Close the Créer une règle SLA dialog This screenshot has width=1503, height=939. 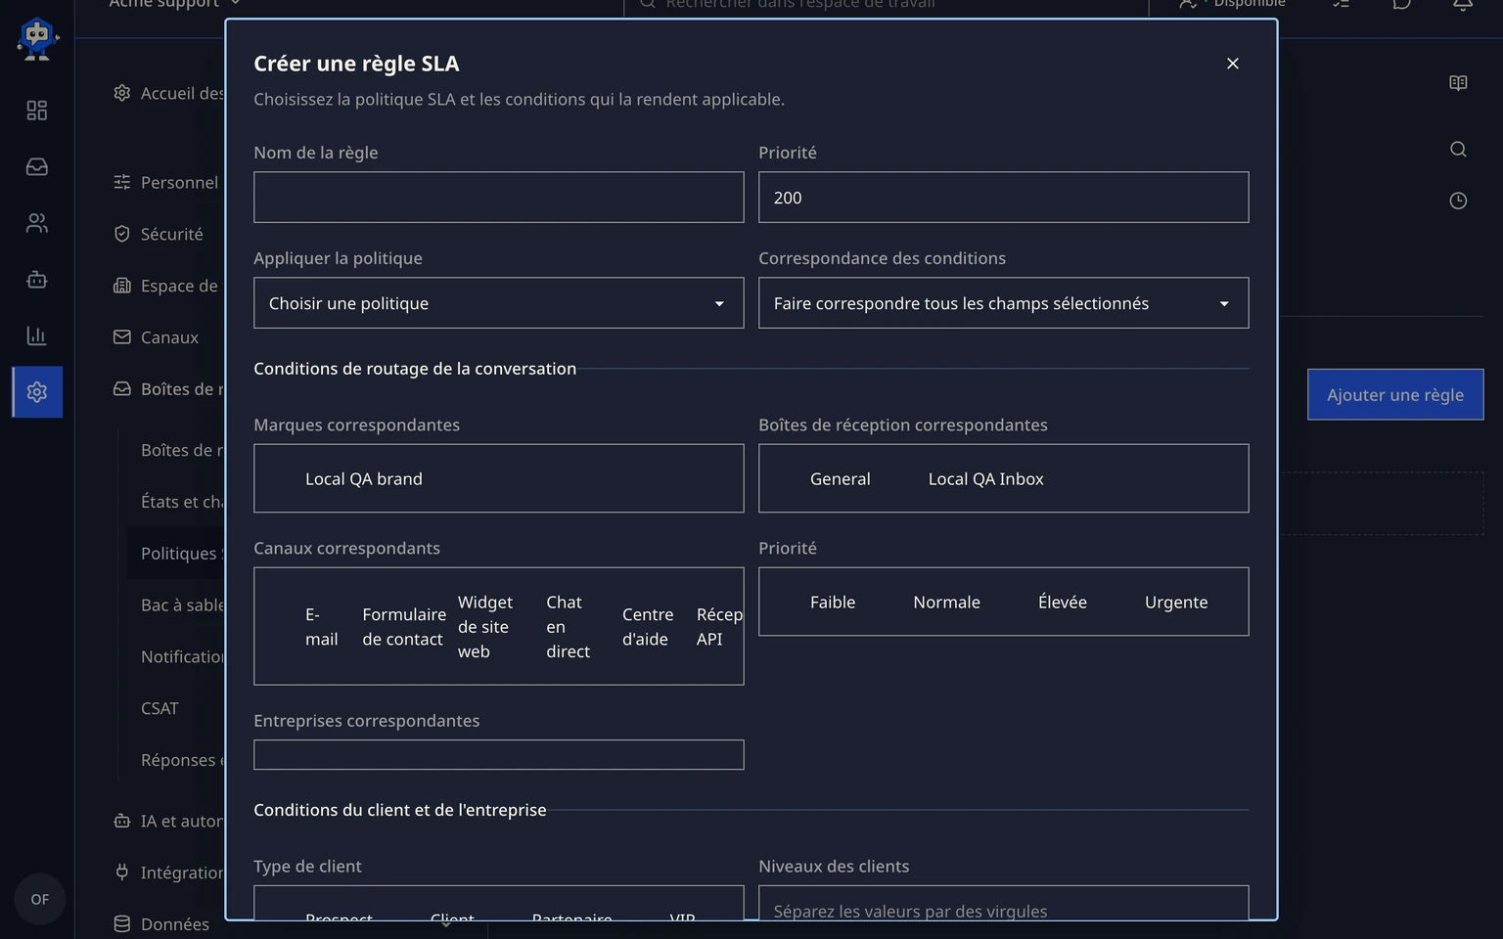(x=1233, y=64)
